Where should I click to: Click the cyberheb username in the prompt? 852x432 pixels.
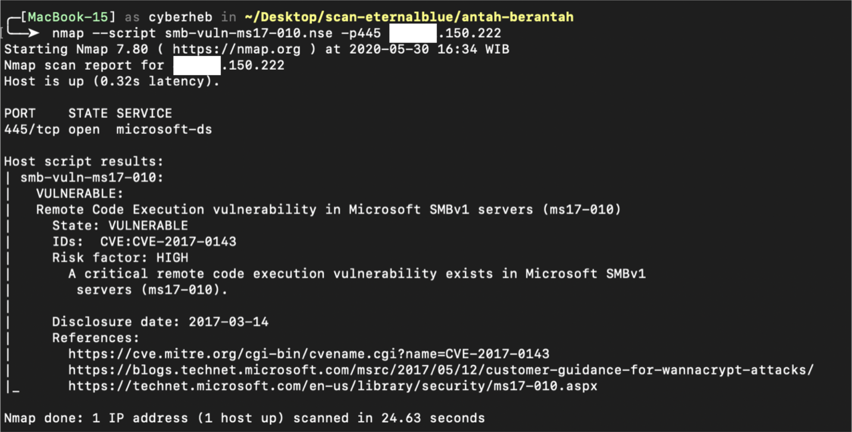[180, 17]
